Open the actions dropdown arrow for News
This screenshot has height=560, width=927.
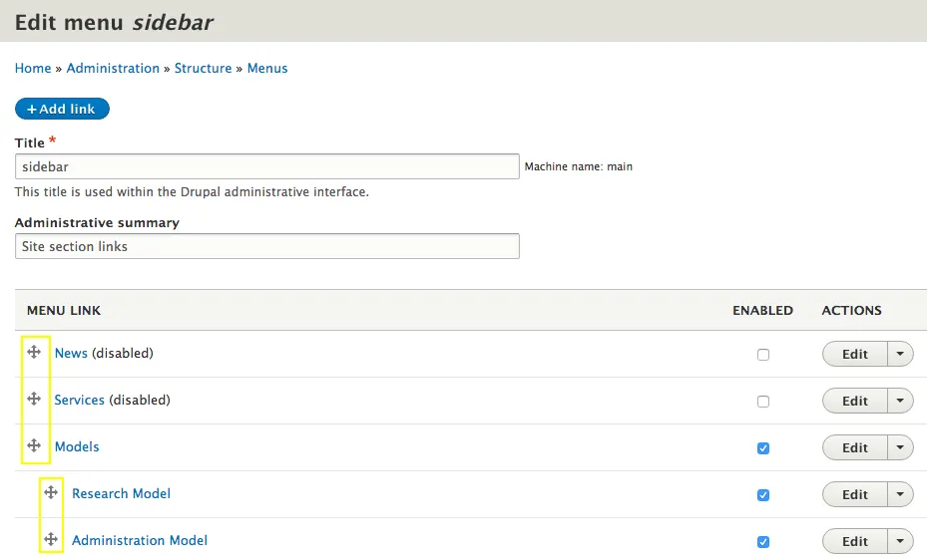pos(900,354)
